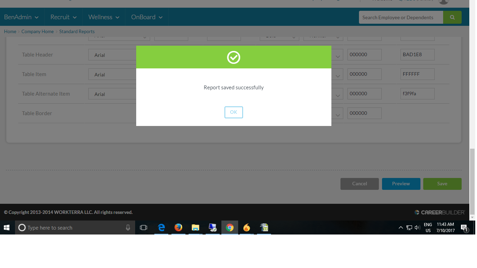Expand the OnBoard dropdown menu

(x=147, y=17)
